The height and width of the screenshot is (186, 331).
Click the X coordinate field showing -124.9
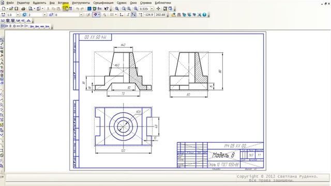pos(149,15)
